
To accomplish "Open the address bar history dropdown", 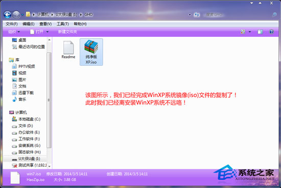I will pos(190,15).
